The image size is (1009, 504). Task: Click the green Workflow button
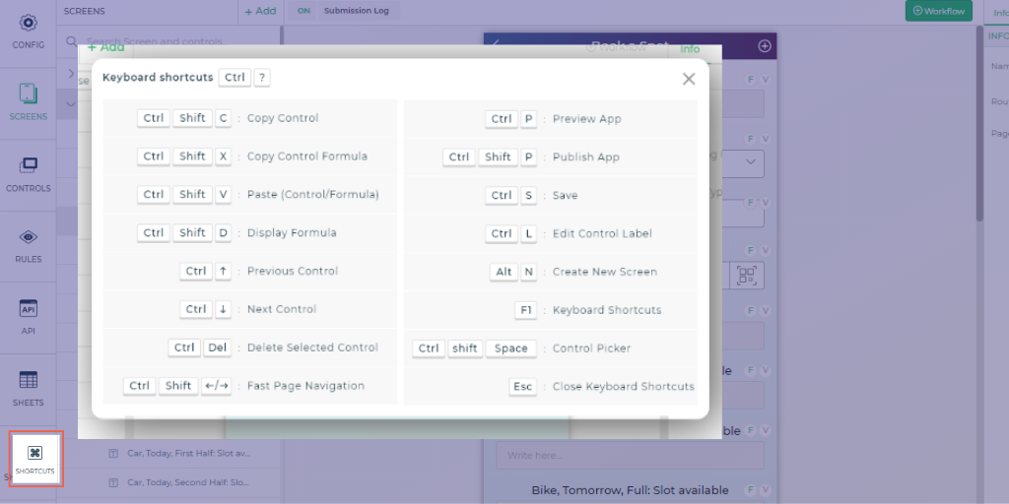pos(938,11)
